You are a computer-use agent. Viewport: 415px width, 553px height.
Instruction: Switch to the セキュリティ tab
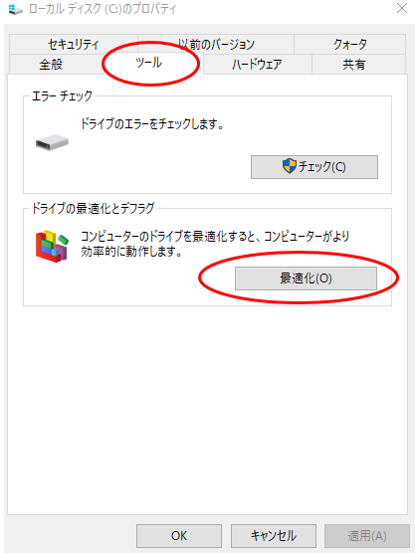tap(74, 44)
